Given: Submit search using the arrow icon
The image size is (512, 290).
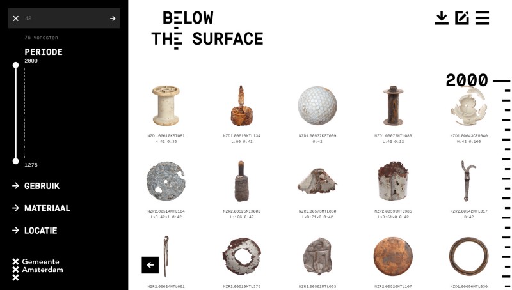Looking at the screenshot, I should pos(113,19).
